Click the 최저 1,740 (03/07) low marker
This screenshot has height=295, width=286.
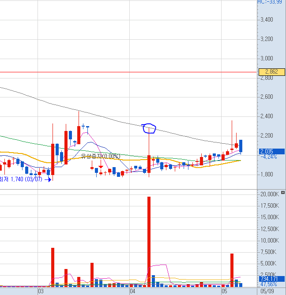pos(21,179)
